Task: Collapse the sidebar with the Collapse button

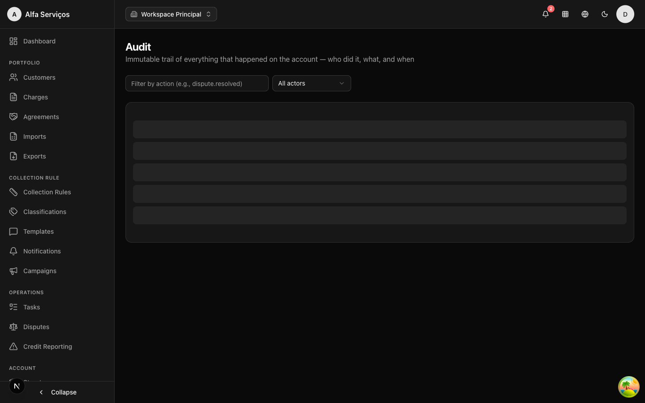Action: point(57,392)
